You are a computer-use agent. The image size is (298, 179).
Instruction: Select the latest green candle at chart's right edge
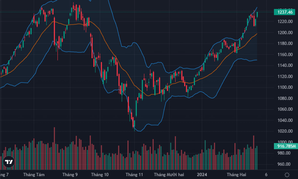point(257,15)
